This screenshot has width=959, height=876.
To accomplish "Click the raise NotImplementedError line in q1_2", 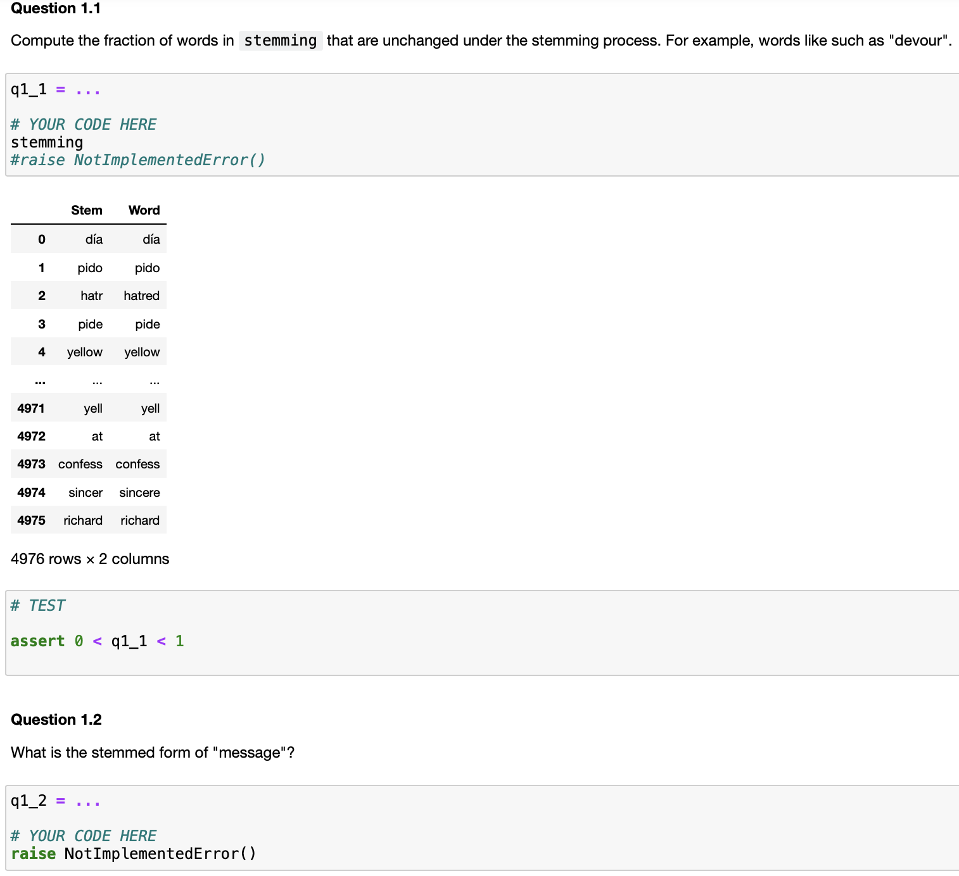I will pyautogui.click(x=133, y=853).
